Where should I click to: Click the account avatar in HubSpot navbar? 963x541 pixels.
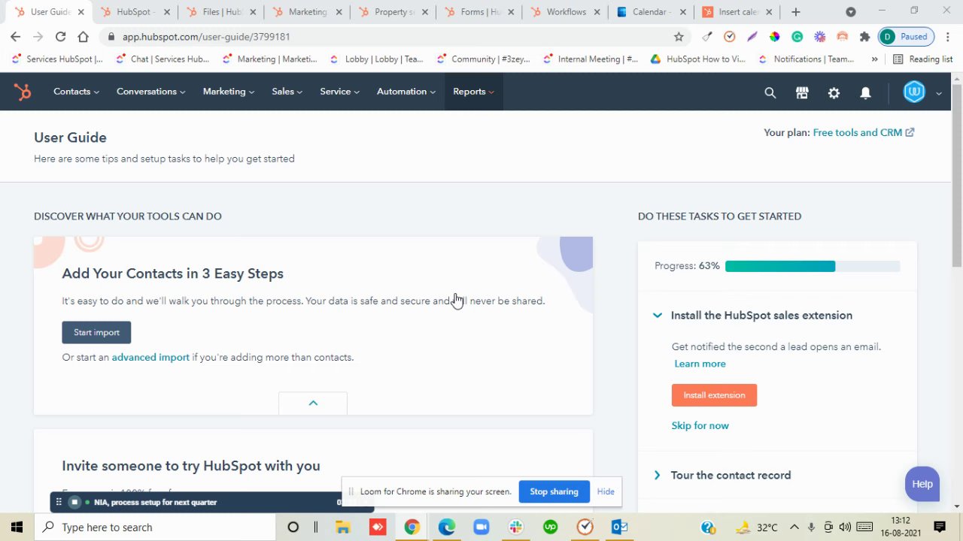tap(914, 92)
